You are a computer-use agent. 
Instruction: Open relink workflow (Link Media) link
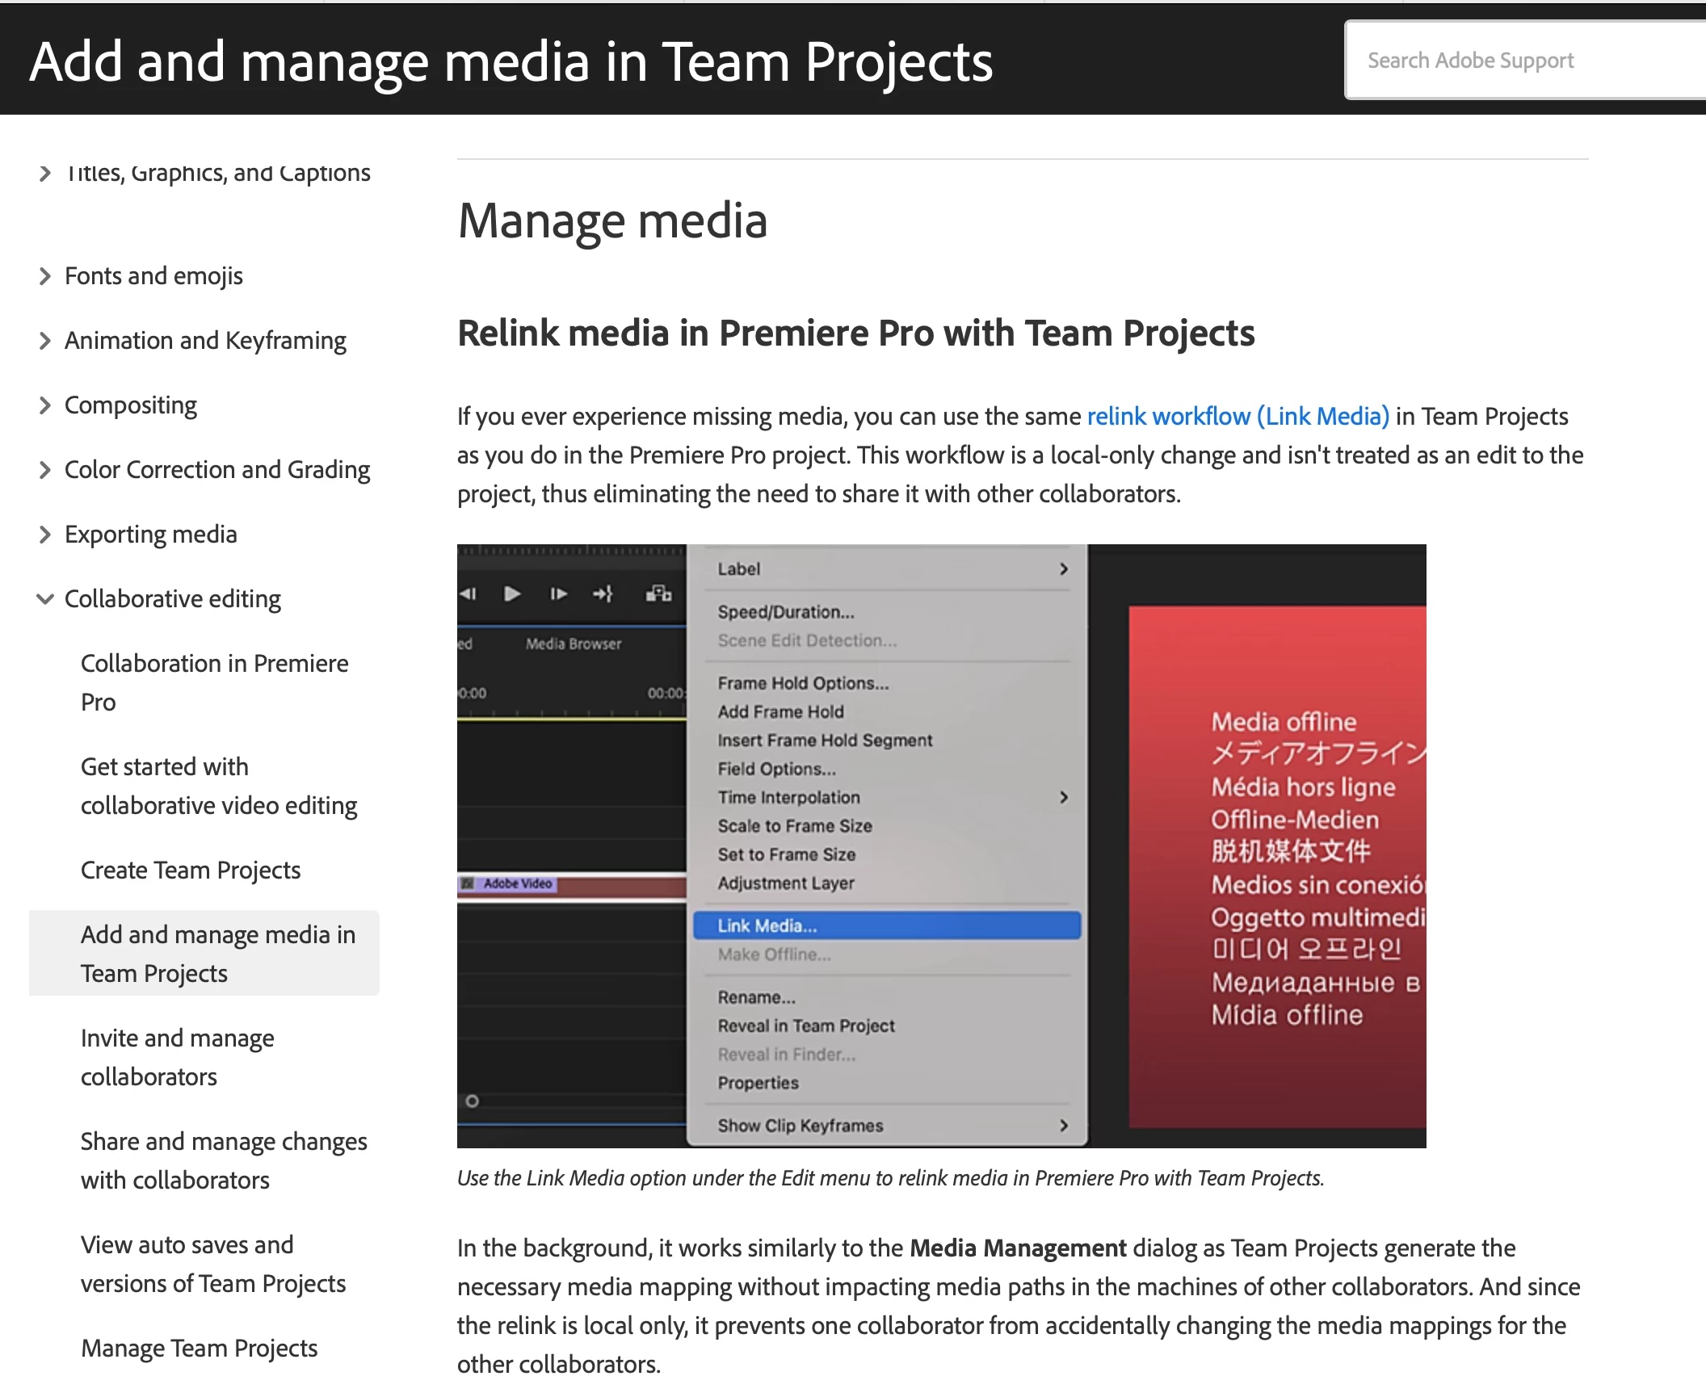coord(1237,416)
